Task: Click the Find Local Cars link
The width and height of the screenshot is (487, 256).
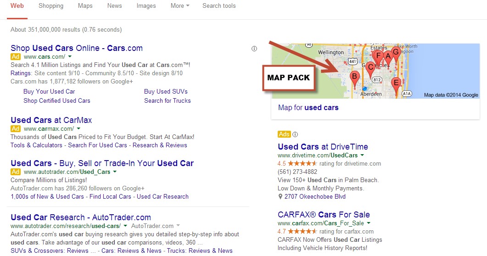Action: pyautogui.click(x=110, y=197)
